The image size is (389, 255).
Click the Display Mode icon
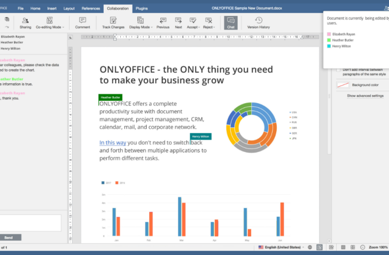click(x=141, y=20)
